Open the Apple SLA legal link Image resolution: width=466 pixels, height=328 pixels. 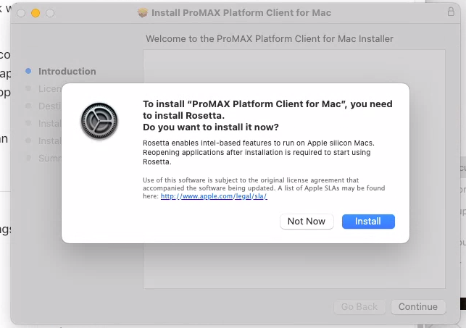[214, 196]
